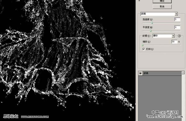Confirm with the OK (确定) button
Image resolution: width=186 pixels, height=121 pixels.
pyautogui.click(x=162, y=1)
